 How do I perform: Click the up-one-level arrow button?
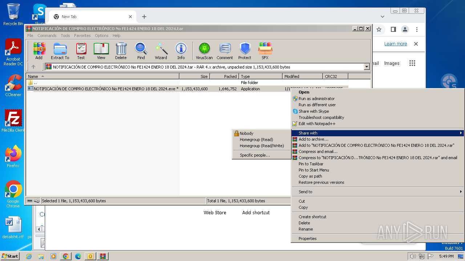point(33,67)
